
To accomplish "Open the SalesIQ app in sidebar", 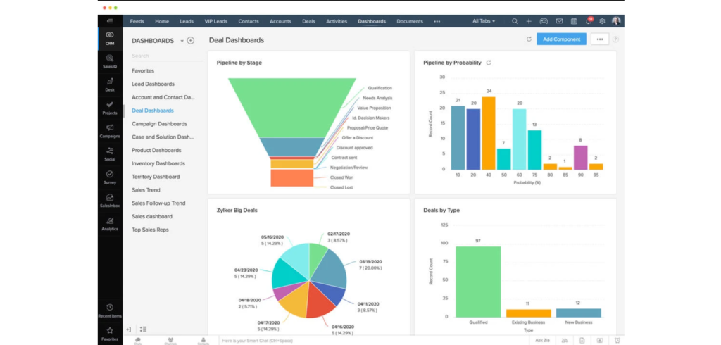I will pyautogui.click(x=110, y=61).
